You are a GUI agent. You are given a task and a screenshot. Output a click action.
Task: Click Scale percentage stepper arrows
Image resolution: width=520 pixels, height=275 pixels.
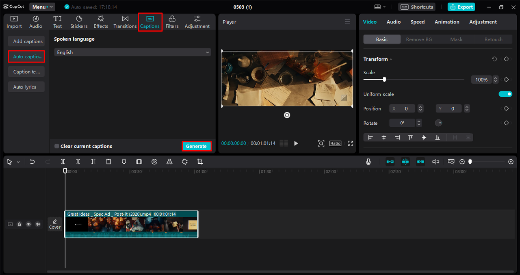point(495,80)
